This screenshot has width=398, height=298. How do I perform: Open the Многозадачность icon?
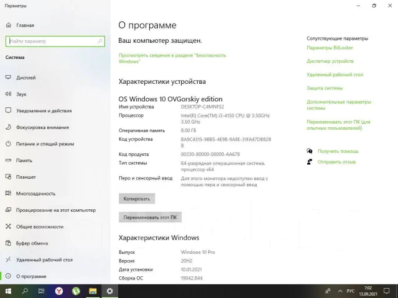coord(8,193)
